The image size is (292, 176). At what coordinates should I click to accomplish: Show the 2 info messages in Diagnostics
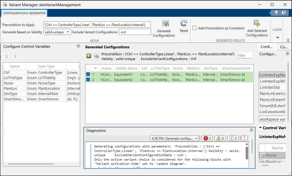pos(233,138)
